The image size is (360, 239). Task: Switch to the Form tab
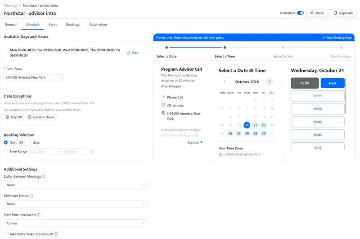tap(53, 24)
